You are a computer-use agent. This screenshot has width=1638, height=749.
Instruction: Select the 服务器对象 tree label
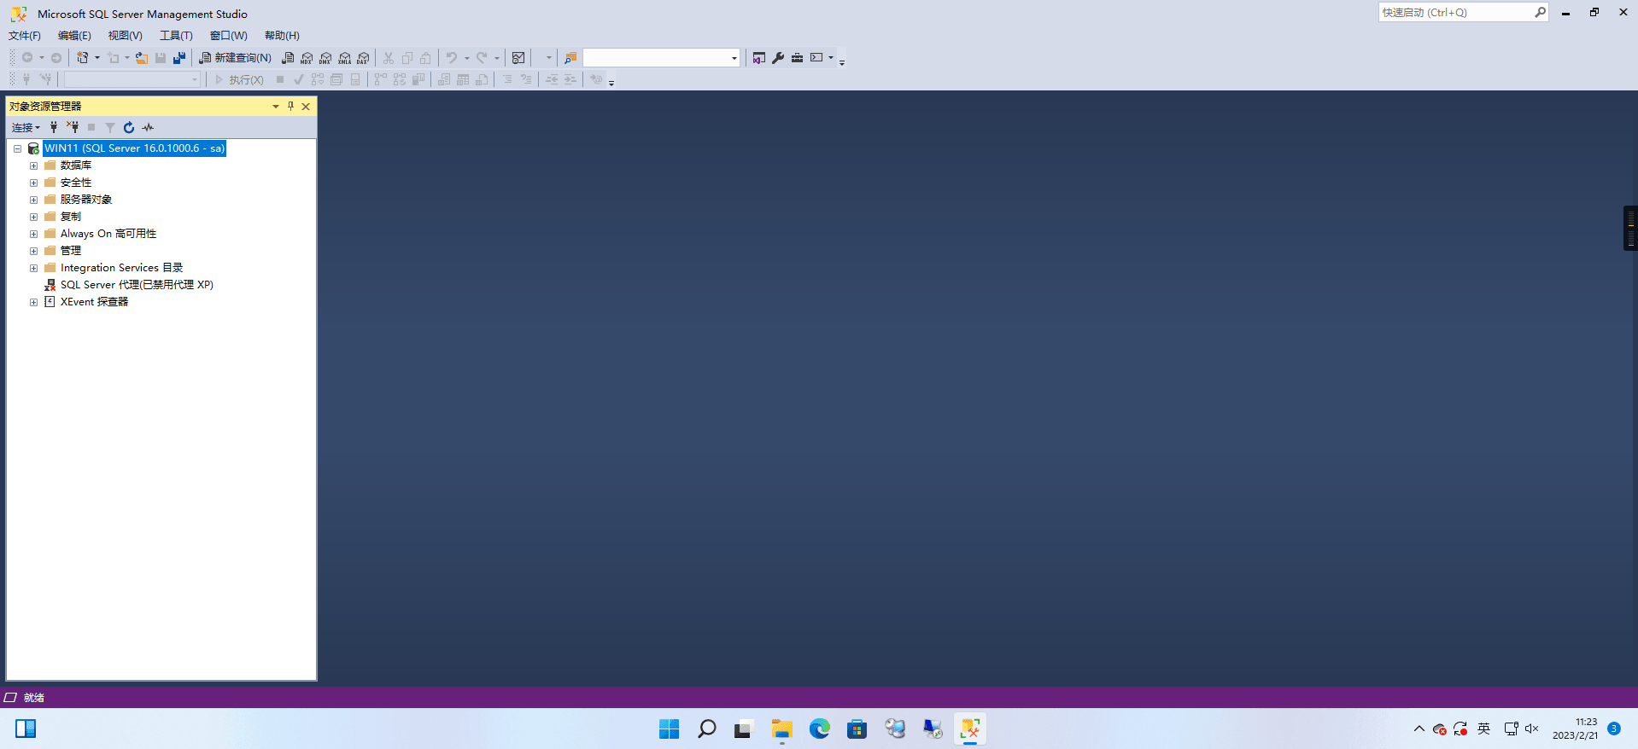[86, 200]
